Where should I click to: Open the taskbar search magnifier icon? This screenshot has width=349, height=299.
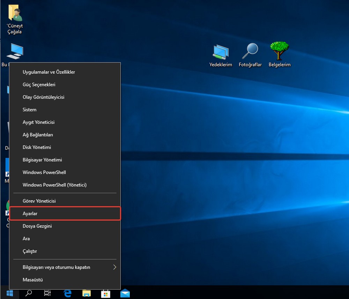pos(29,293)
